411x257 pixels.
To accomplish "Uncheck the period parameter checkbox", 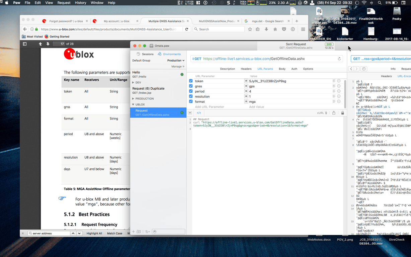I will tap(191, 91).
